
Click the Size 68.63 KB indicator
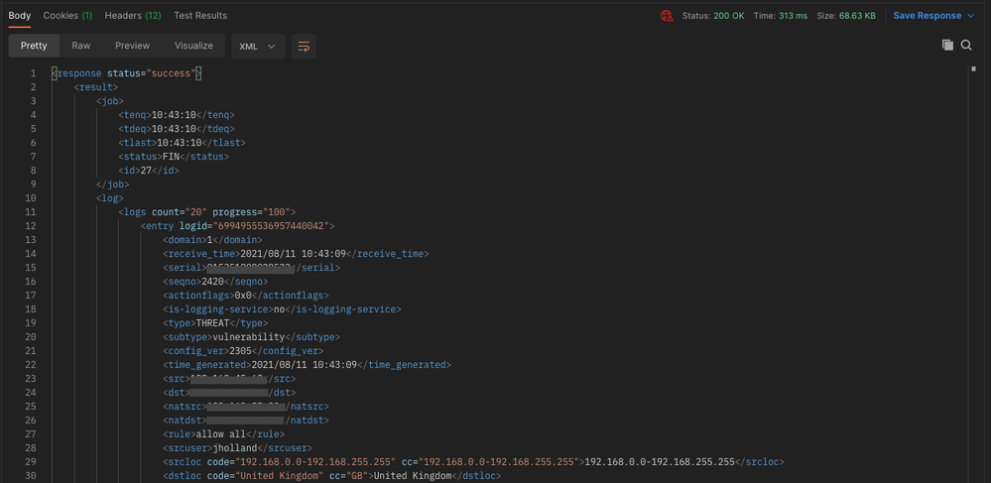tap(846, 16)
